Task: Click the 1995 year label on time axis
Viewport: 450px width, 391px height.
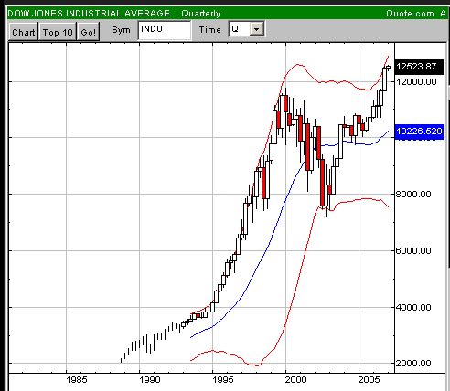Action: [223, 380]
